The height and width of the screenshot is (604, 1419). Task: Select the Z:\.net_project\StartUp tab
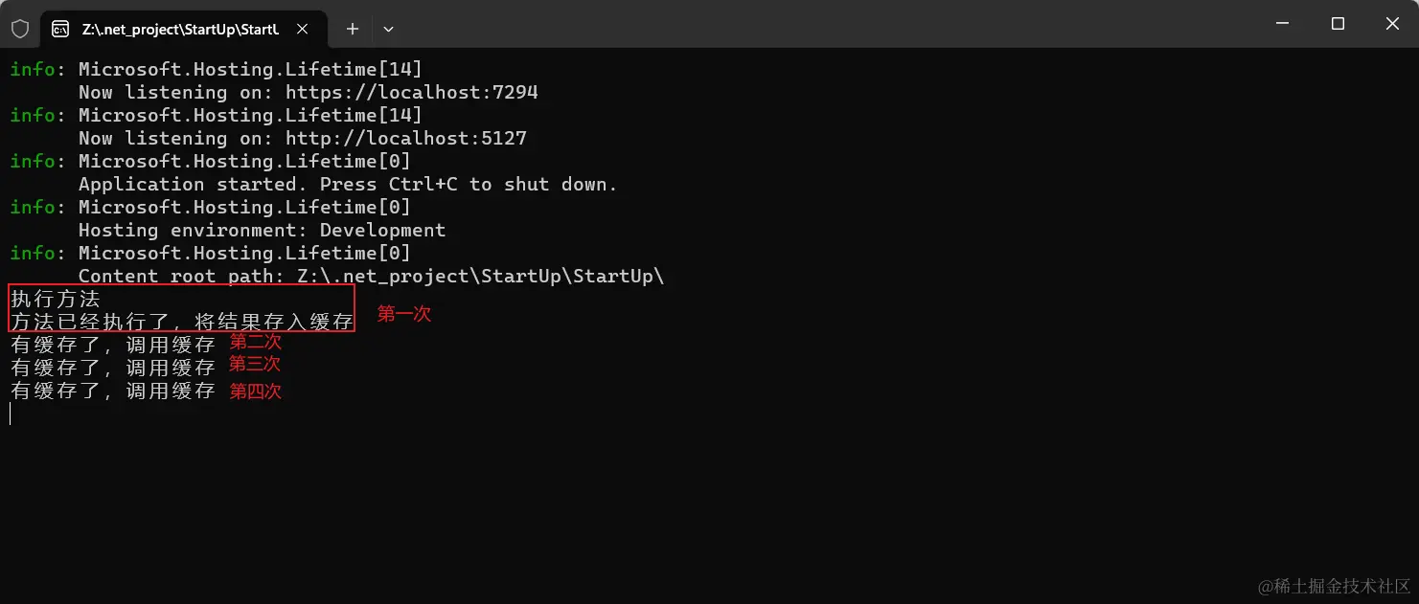[x=179, y=30]
